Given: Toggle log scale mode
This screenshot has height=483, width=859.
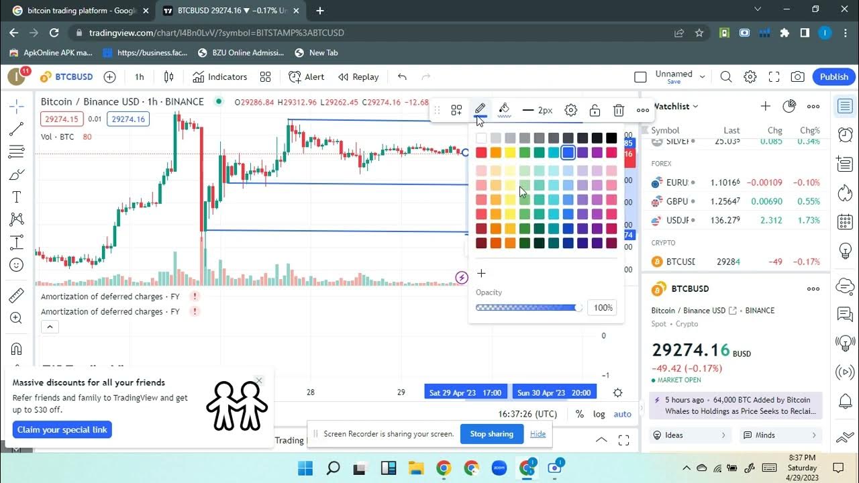Looking at the screenshot, I should (599, 415).
